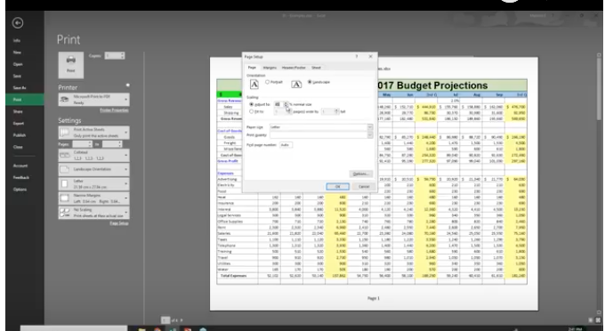Open the Landscape Orientation dropdown

click(93, 169)
